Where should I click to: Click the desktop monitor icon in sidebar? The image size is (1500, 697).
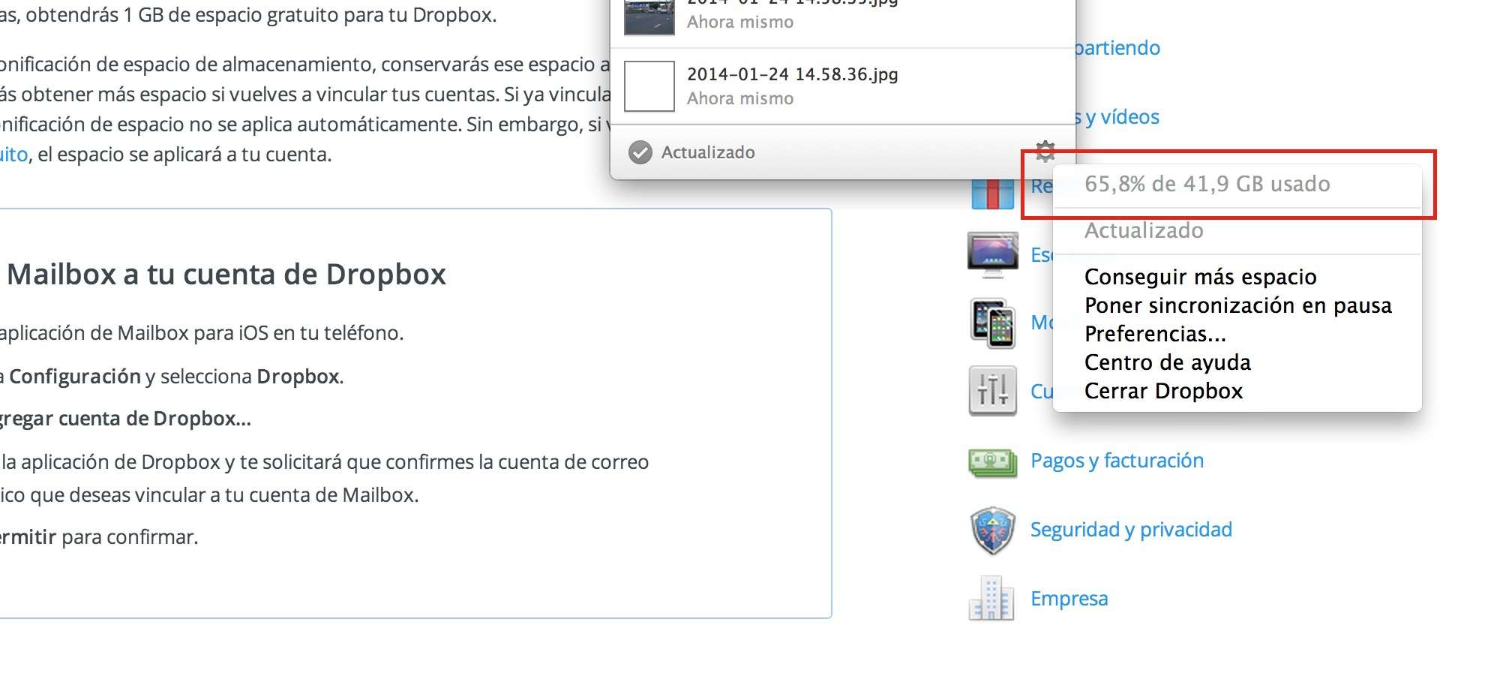pos(993,255)
